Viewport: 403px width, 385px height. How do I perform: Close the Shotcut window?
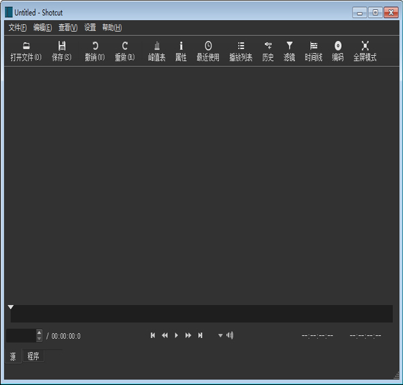[x=391, y=13]
